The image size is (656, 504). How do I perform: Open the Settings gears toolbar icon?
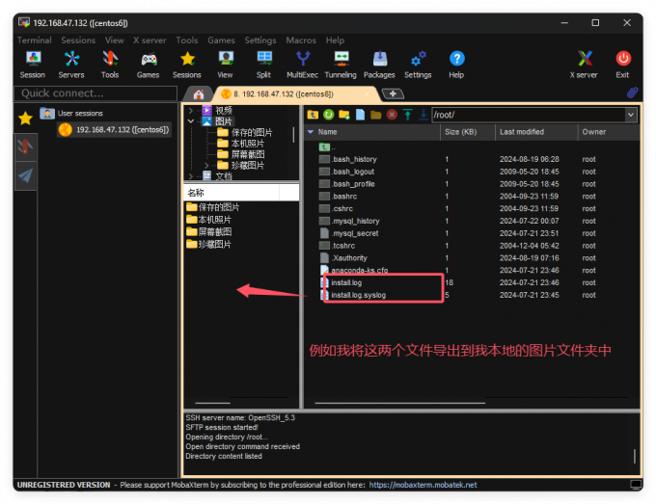[418, 65]
